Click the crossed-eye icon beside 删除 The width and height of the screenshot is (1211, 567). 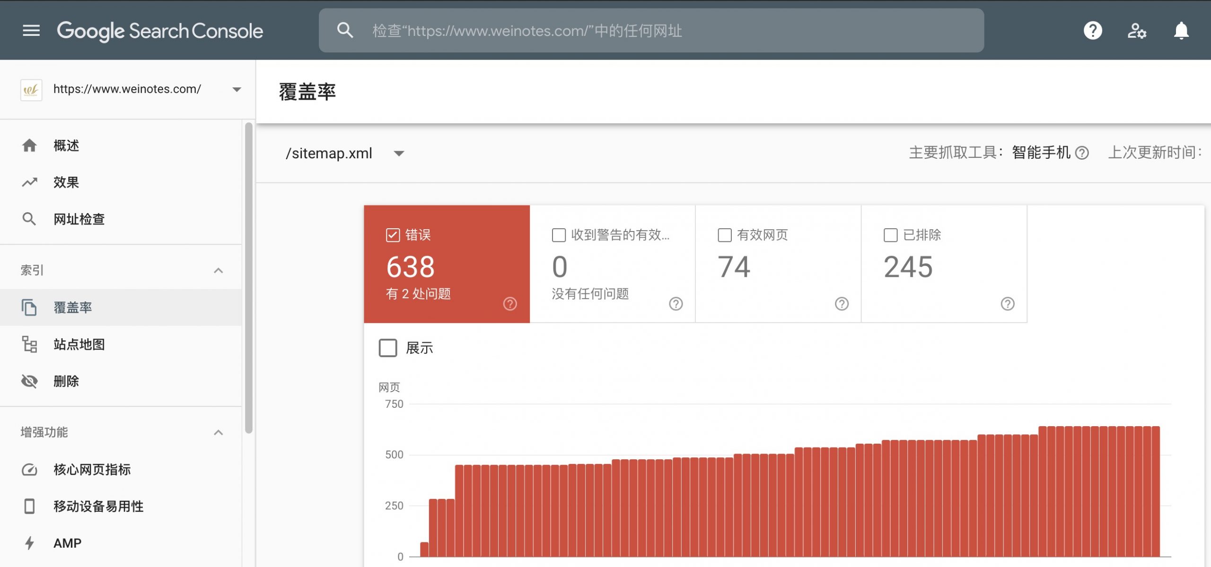click(29, 381)
